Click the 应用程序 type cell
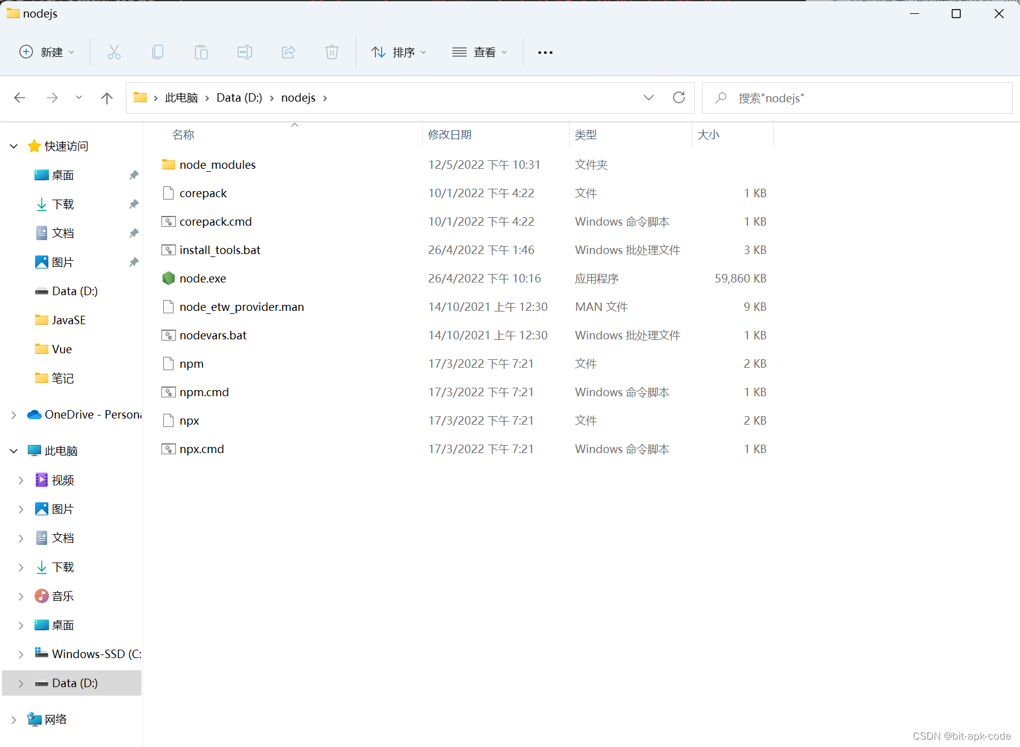 pos(597,278)
